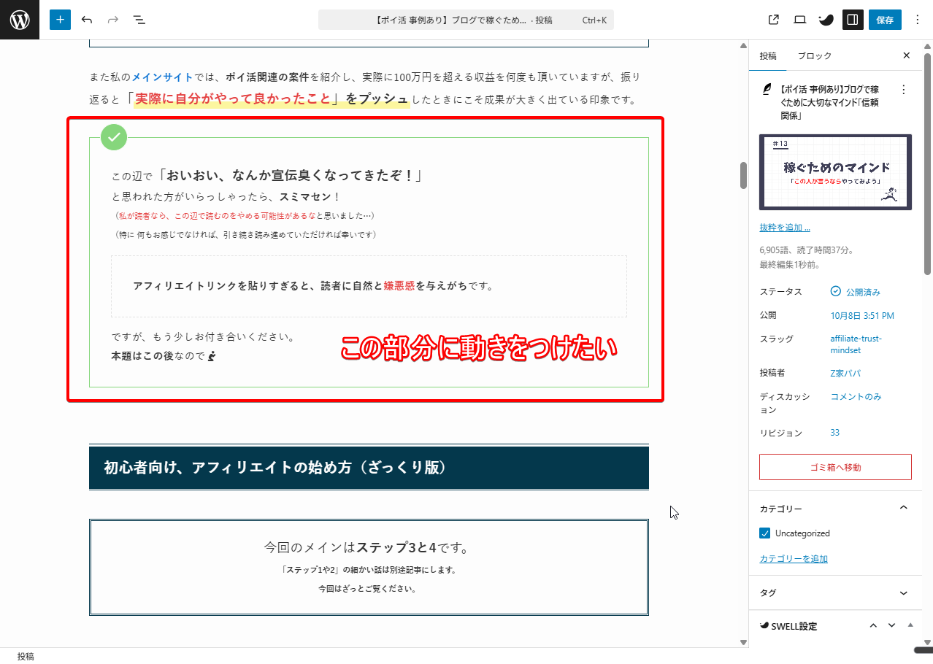This screenshot has width=933, height=664.
Task: Collapse the カテゴリー panel
Action: click(x=903, y=508)
